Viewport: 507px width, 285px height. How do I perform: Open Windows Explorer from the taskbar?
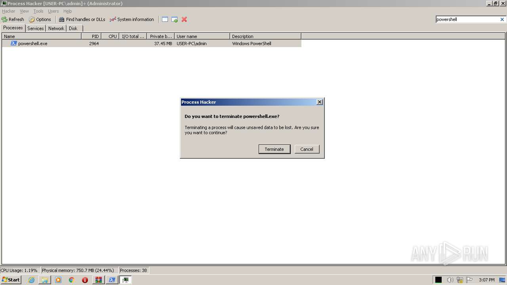pos(45,280)
